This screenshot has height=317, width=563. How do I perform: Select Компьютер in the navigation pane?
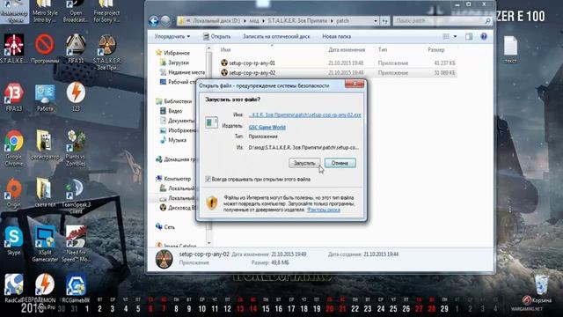point(173,179)
